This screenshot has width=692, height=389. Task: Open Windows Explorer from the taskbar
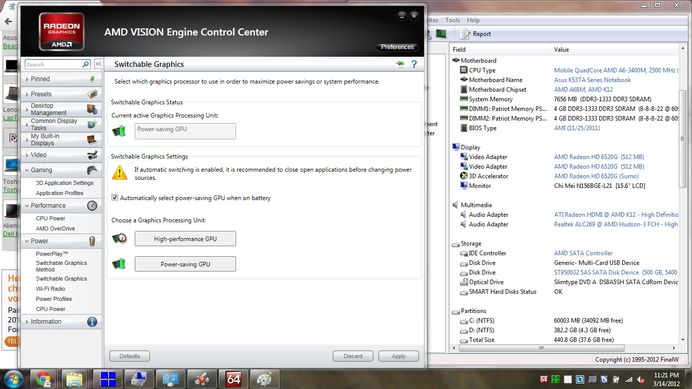pyautogui.click(x=74, y=379)
